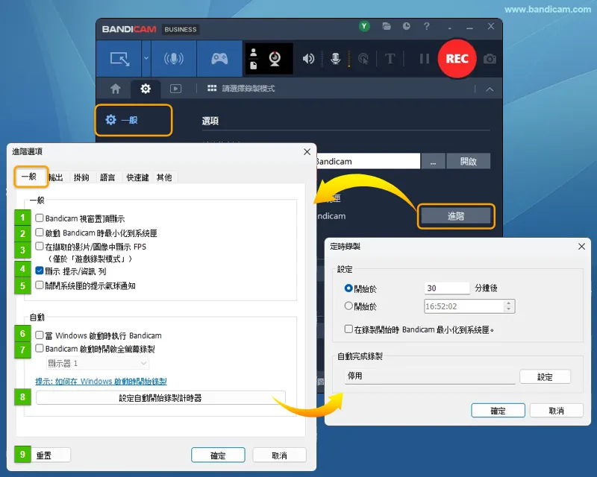The image size is (597, 477).
Task: Click 重置 reset button
Action: pyautogui.click(x=51, y=455)
